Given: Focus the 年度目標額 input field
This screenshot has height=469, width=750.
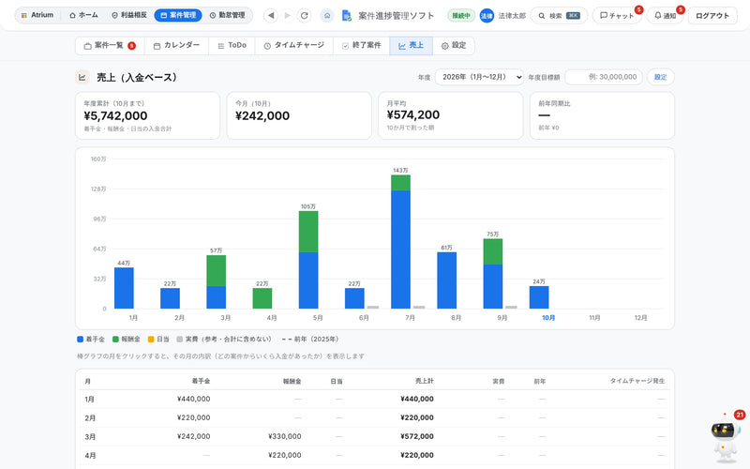Looking at the screenshot, I should 604,77.
